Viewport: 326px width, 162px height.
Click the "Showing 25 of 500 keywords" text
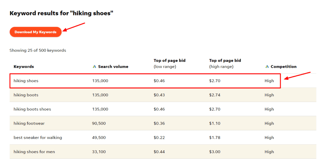click(x=38, y=50)
